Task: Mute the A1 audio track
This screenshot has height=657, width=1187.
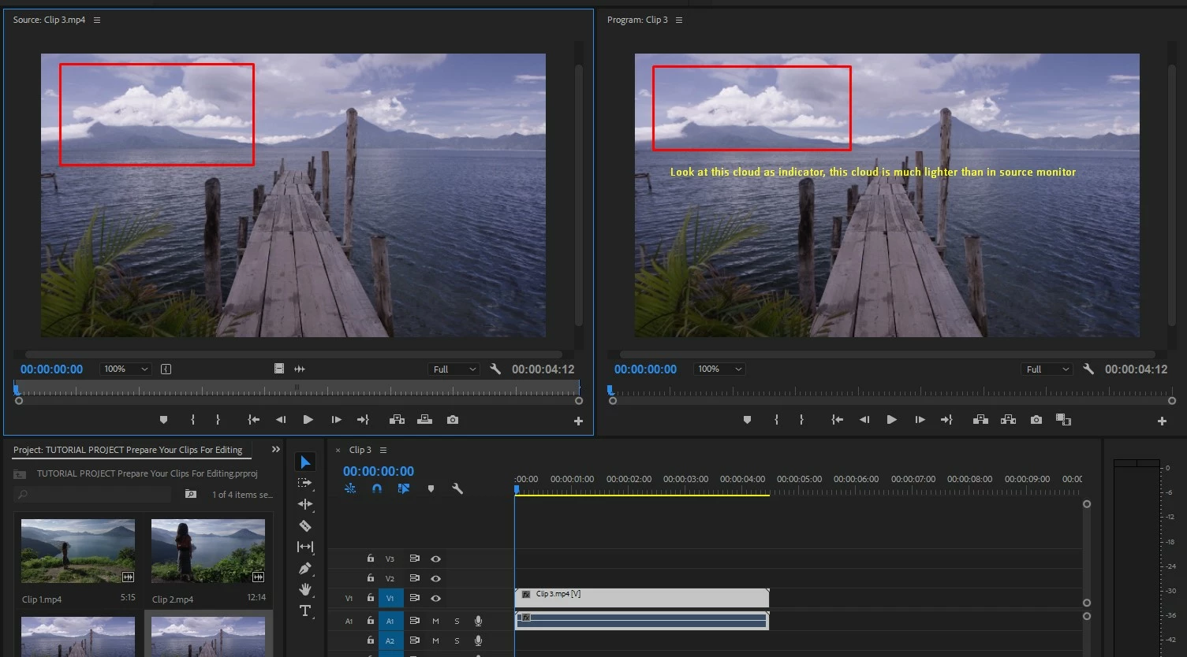Action: [x=435, y=621]
